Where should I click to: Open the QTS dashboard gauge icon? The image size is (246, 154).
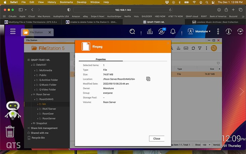pos(240,31)
